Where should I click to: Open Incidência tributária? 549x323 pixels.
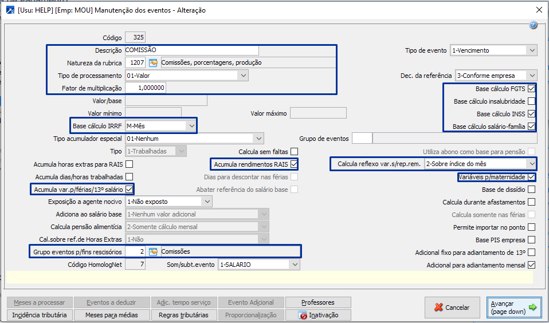(x=40, y=315)
